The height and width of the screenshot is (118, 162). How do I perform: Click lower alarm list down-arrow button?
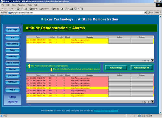152,101
